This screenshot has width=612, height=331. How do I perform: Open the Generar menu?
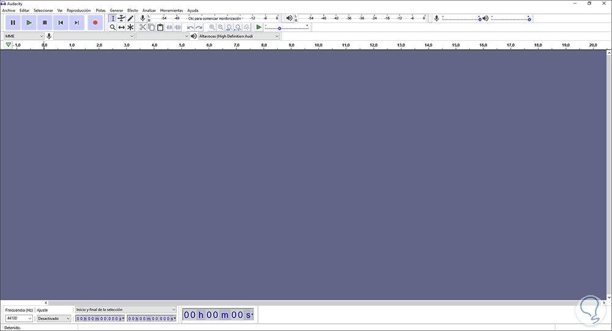tap(116, 10)
